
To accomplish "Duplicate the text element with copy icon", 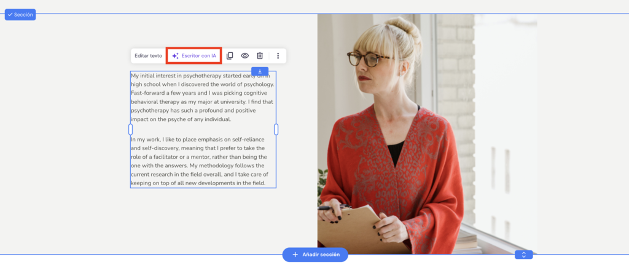I will (230, 56).
